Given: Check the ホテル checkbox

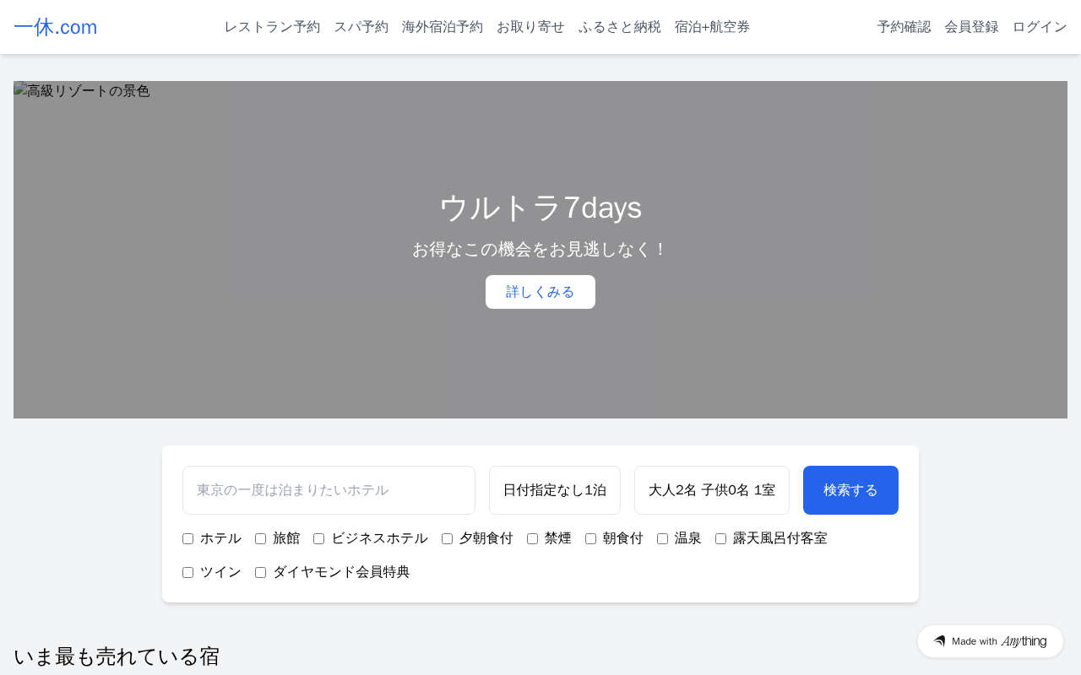Looking at the screenshot, I should 188,539.
